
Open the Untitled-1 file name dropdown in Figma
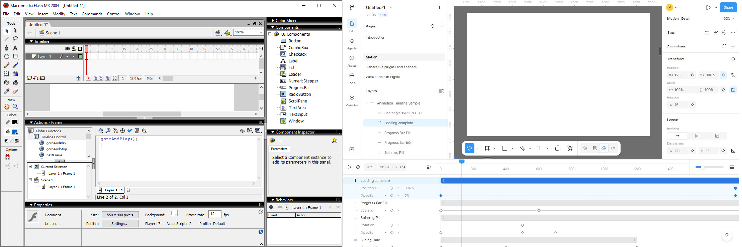click(391, 7)
